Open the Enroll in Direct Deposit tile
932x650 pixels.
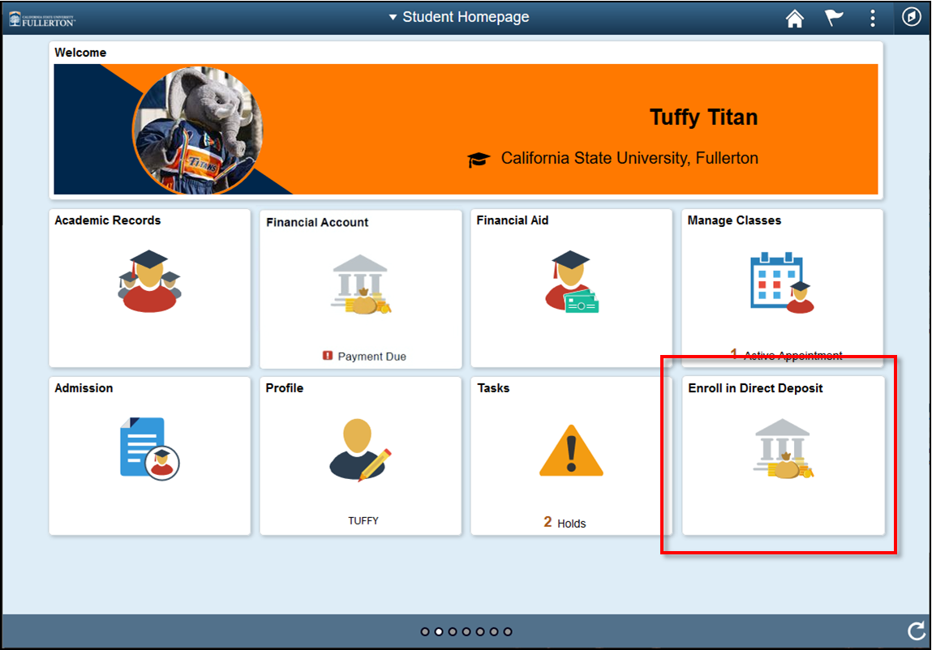[x=783, y=454]
